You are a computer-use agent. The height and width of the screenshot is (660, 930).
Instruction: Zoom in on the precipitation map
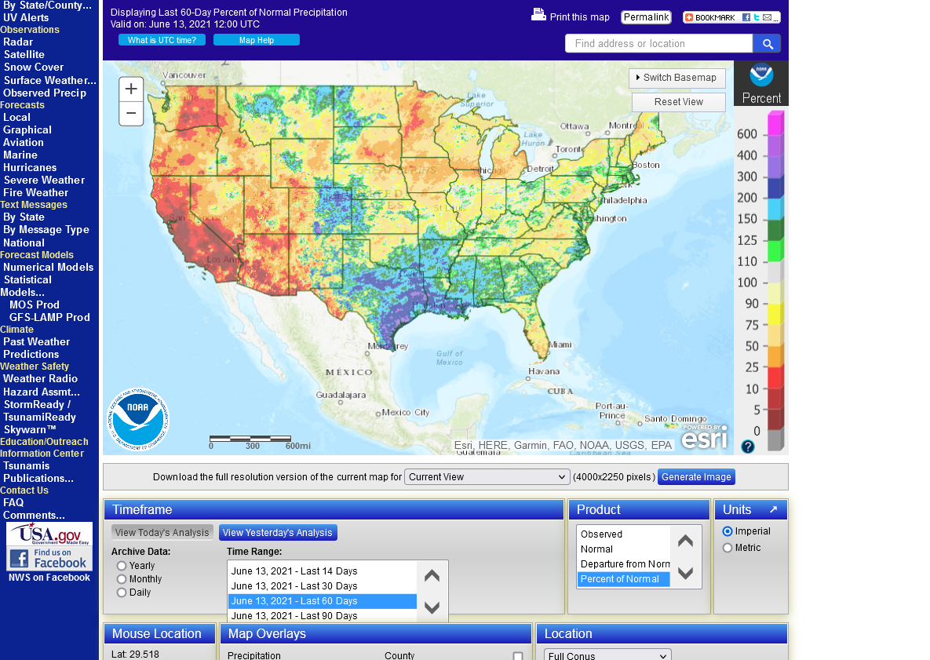click(x=131, y=89)
